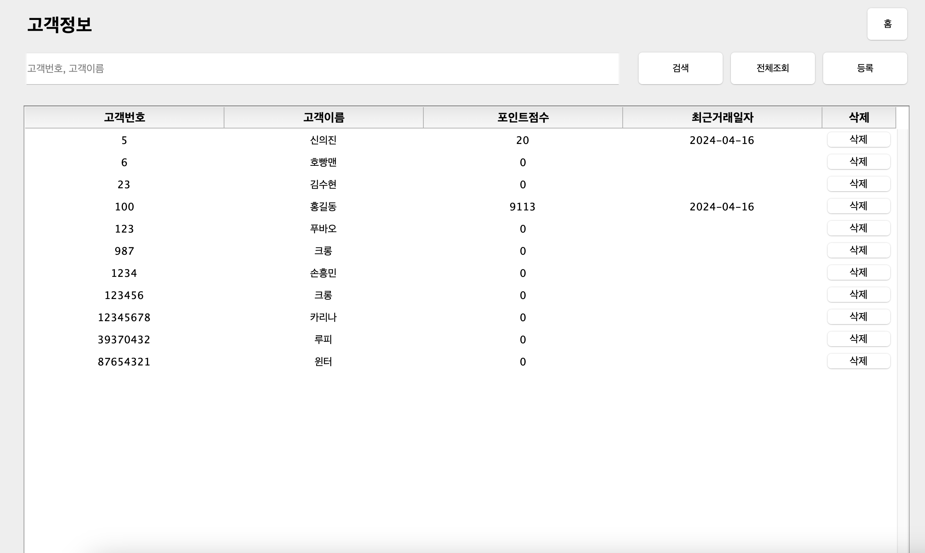Delete customer 신의진 with 삭제 button
Screen dimensions: 925x553
point(858,140)
